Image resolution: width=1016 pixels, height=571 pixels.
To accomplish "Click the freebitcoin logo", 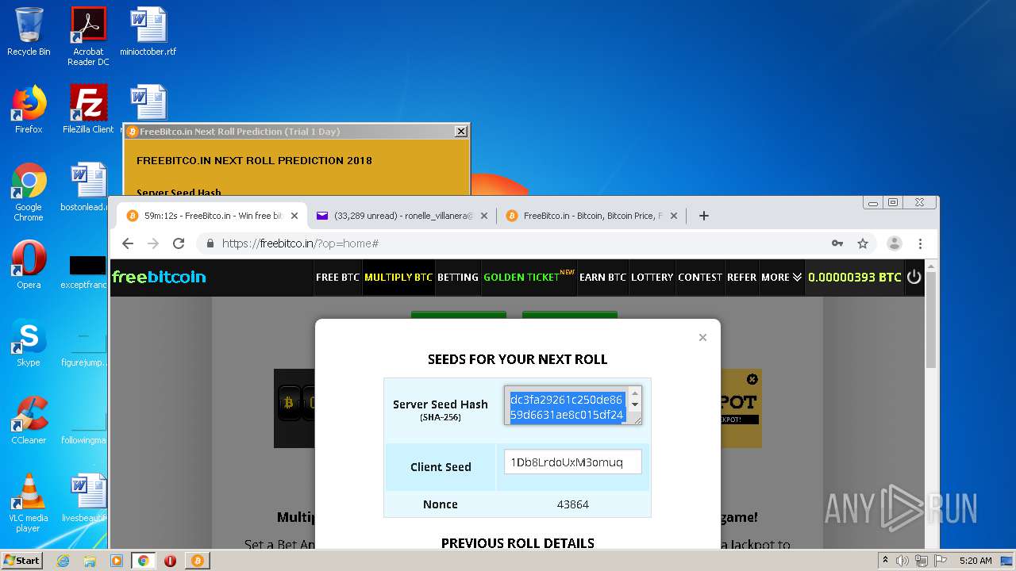I will pos(159,277).
